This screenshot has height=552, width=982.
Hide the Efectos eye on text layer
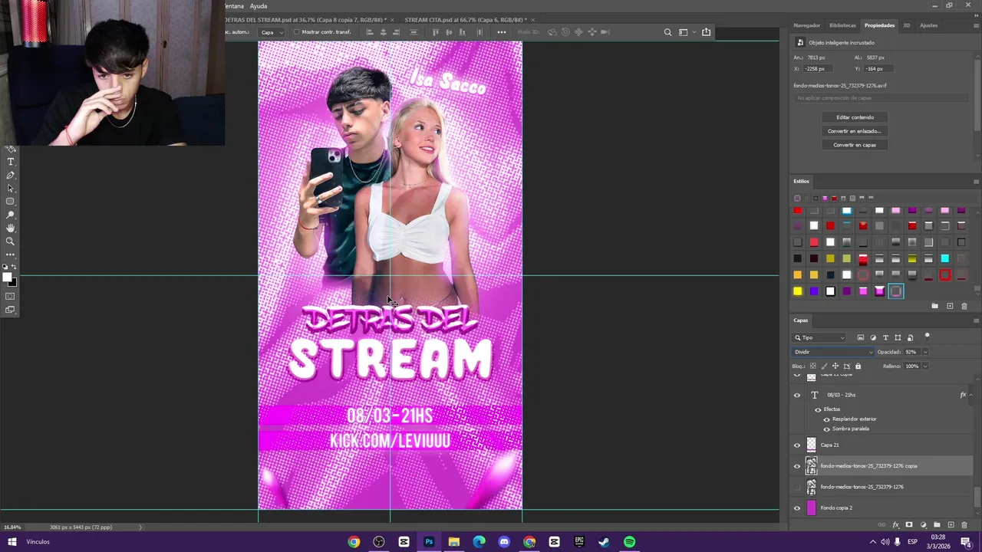(818, 409)
